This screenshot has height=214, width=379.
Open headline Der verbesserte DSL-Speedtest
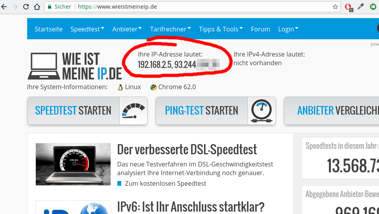click(x=187, y=149)
